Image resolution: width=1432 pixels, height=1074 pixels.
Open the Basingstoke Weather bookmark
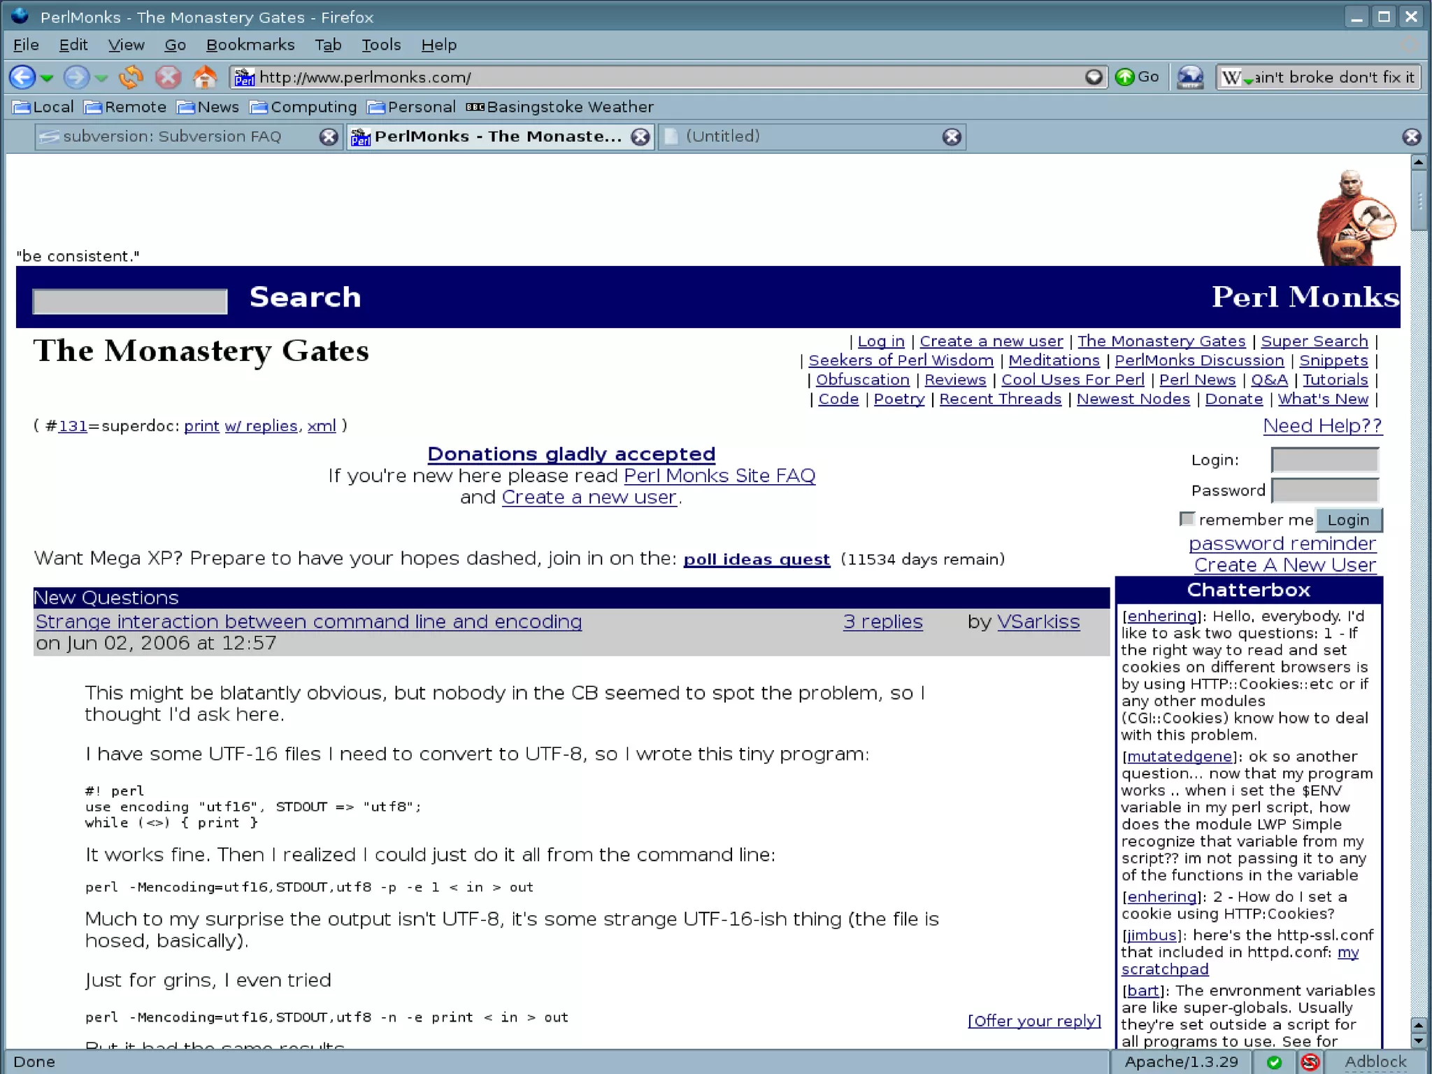click(560, 107)
